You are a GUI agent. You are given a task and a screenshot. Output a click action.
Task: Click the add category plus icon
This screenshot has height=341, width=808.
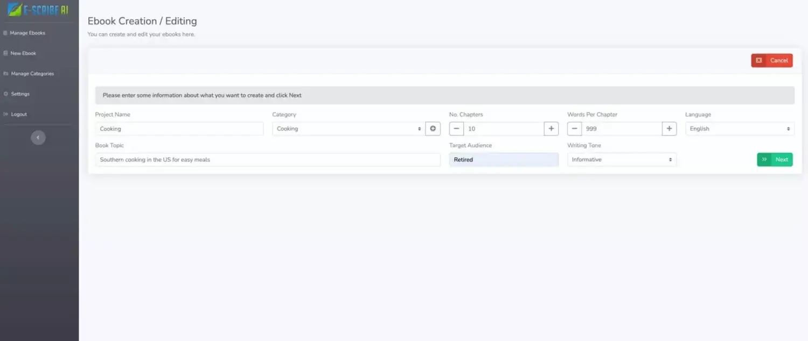tap(433, 129)
